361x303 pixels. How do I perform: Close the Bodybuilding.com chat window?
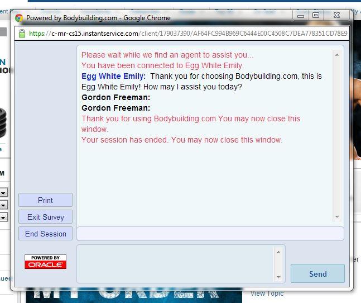pyautogui.click(x=336, y=15)
